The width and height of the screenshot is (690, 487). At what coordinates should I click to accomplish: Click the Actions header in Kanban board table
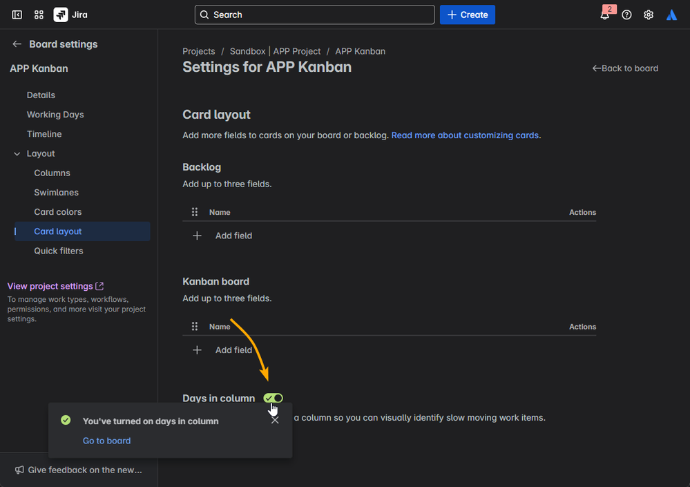(583, 327)
